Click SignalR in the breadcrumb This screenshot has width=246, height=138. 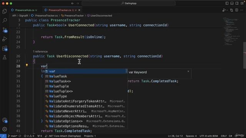pos(23,16)
